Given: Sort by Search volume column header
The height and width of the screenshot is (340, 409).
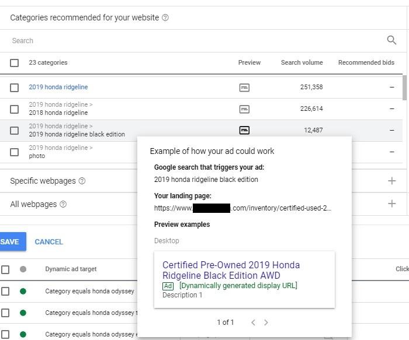Looking at the screenshot, I should [302, 62].
